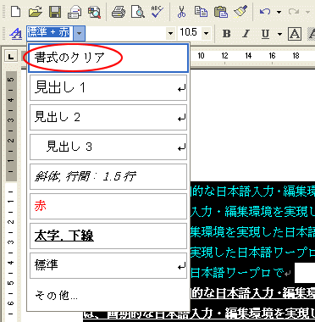Toggle bold formatting

pyautogui.click(x=226, y=34)
